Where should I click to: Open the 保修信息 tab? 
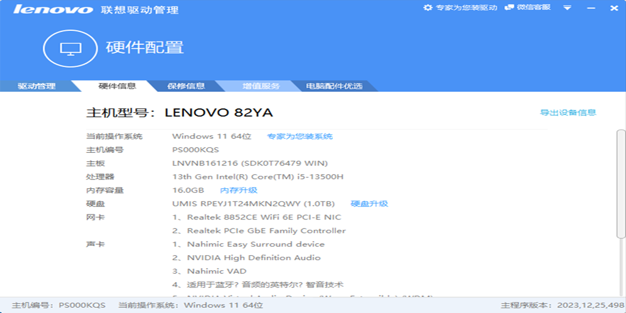186,86
